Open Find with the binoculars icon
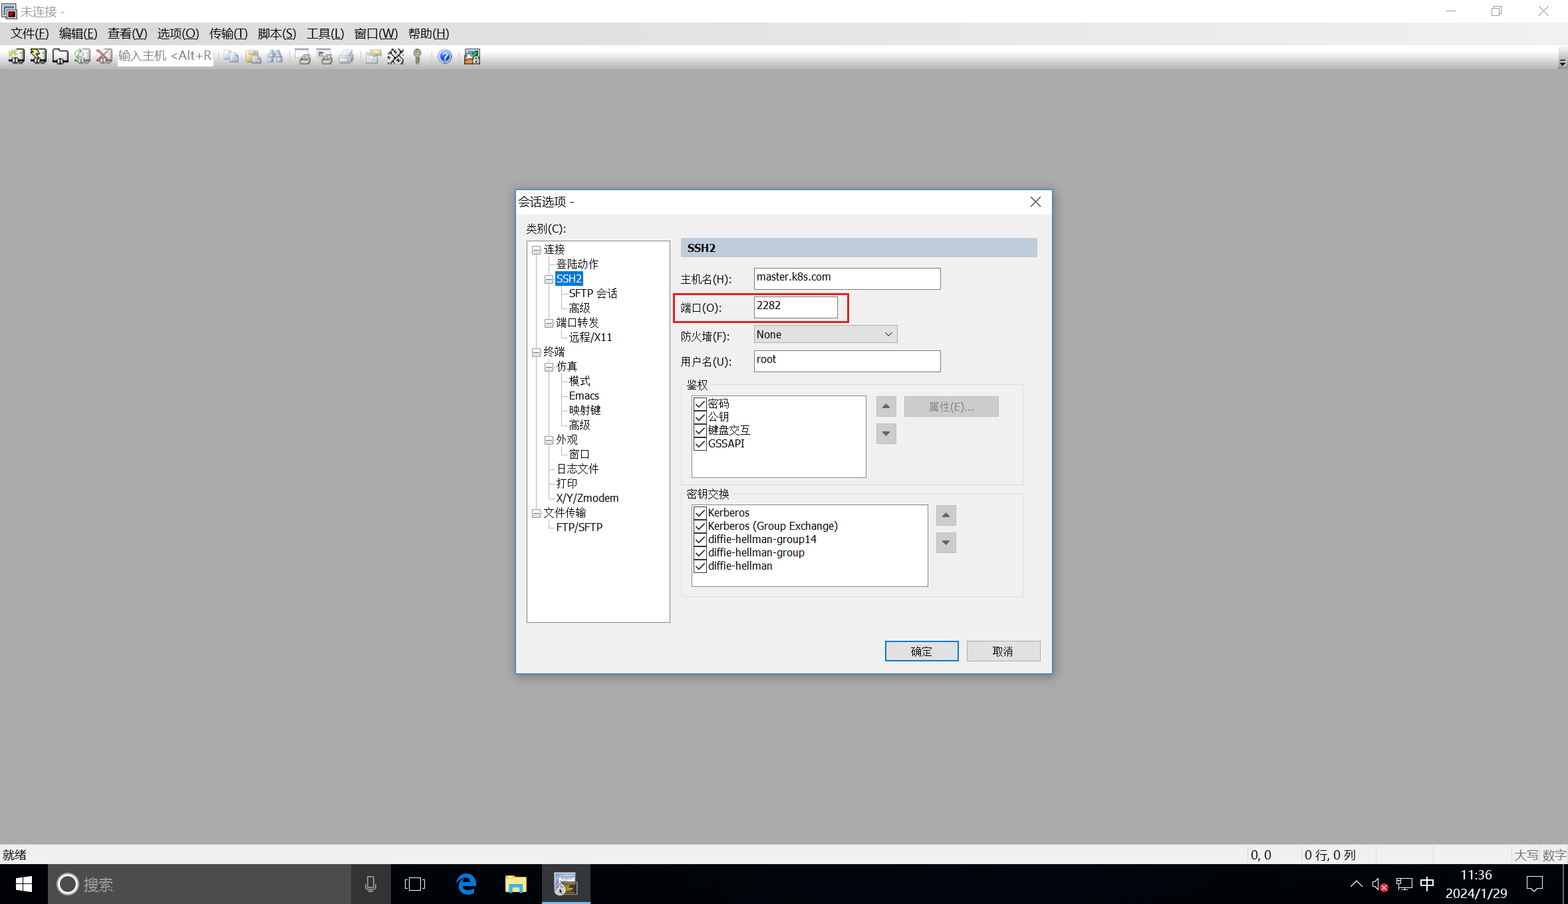The width and height of the screenshot is (1568, 904). 275,56
